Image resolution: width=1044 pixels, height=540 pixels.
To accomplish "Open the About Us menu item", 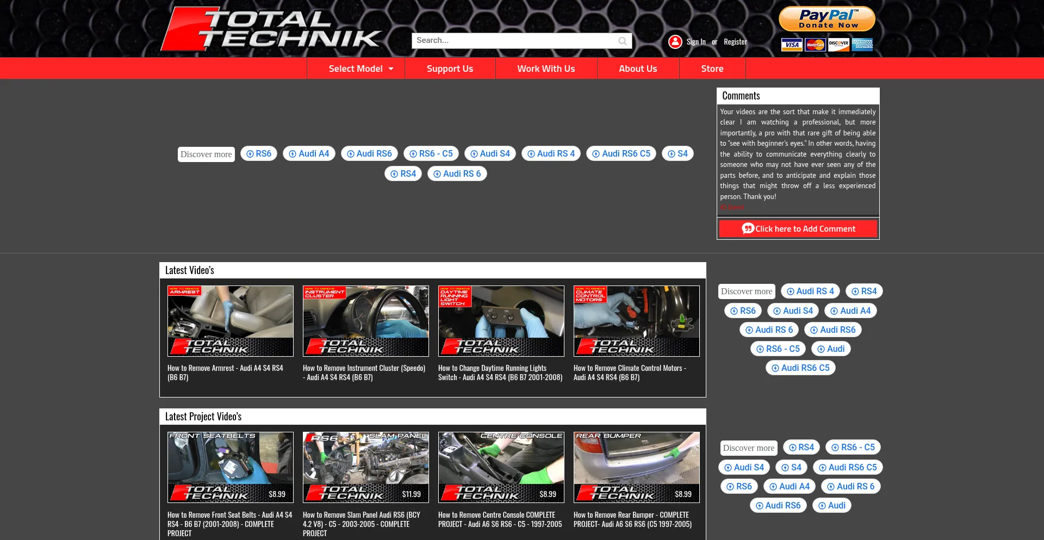I will pyautogui.click(x=638, y=69).
